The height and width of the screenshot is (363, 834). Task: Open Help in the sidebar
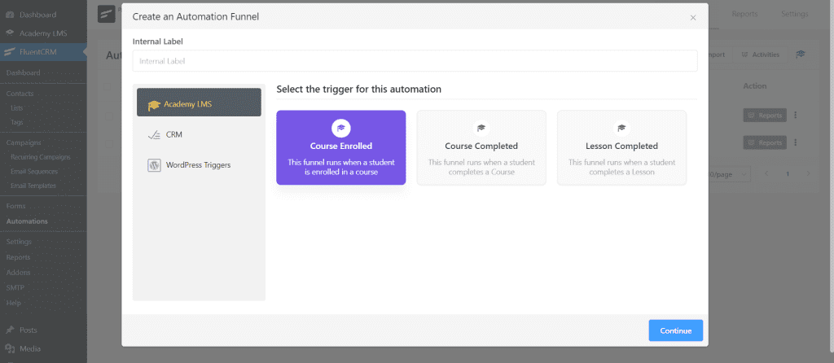[14, 303]
